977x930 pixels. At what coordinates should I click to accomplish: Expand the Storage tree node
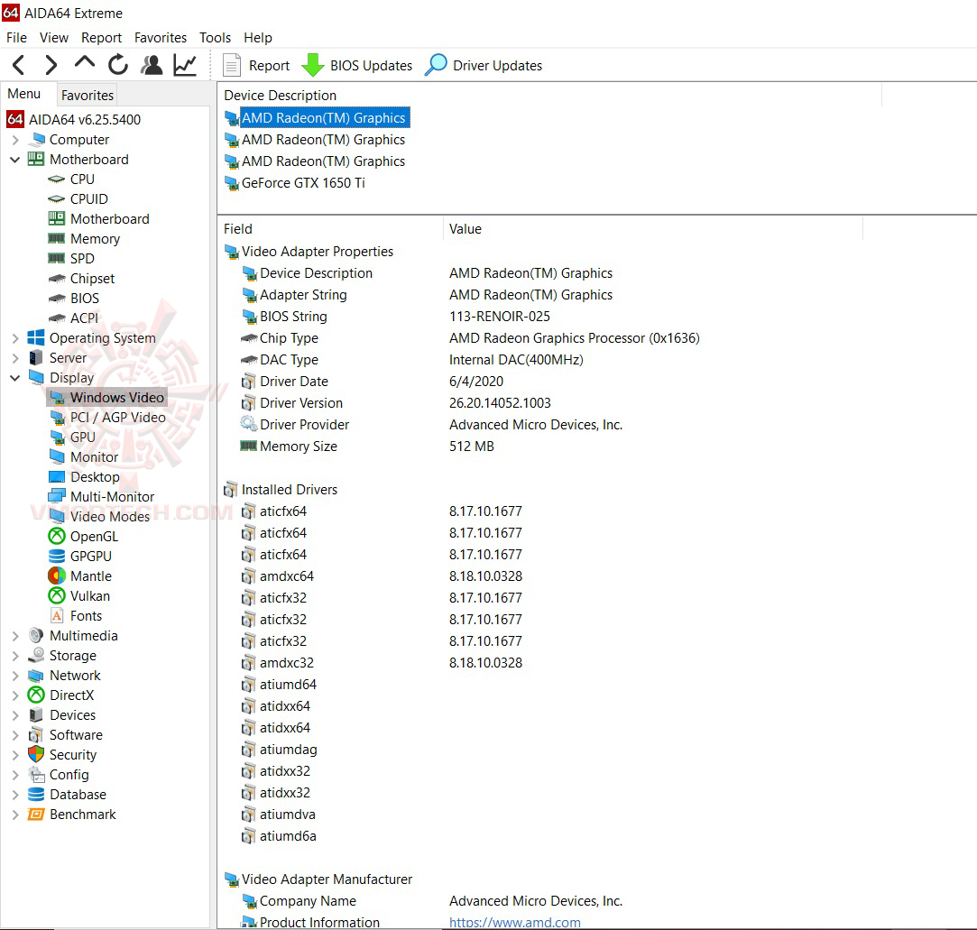(15, 656)
